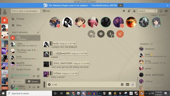Viewport: 170px width, 96px height.
Task: Click the Video button in voice panel
Action: click(x=18, y=81)
